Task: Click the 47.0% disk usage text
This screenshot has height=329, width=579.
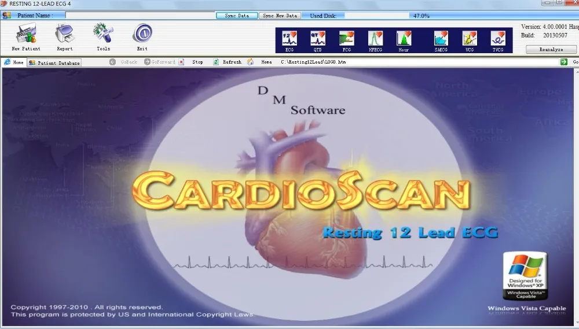Action: coord(422,16)
